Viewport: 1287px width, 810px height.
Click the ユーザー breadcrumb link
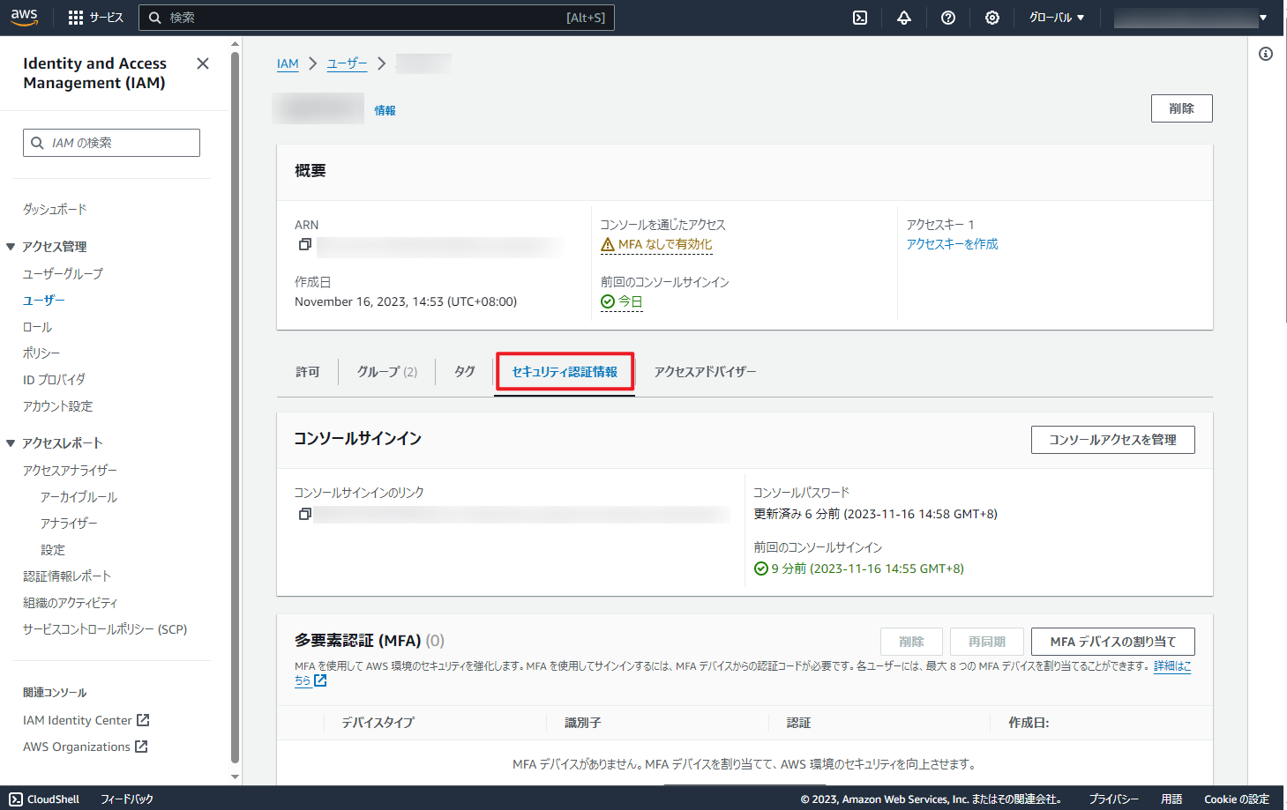[347, 63]
